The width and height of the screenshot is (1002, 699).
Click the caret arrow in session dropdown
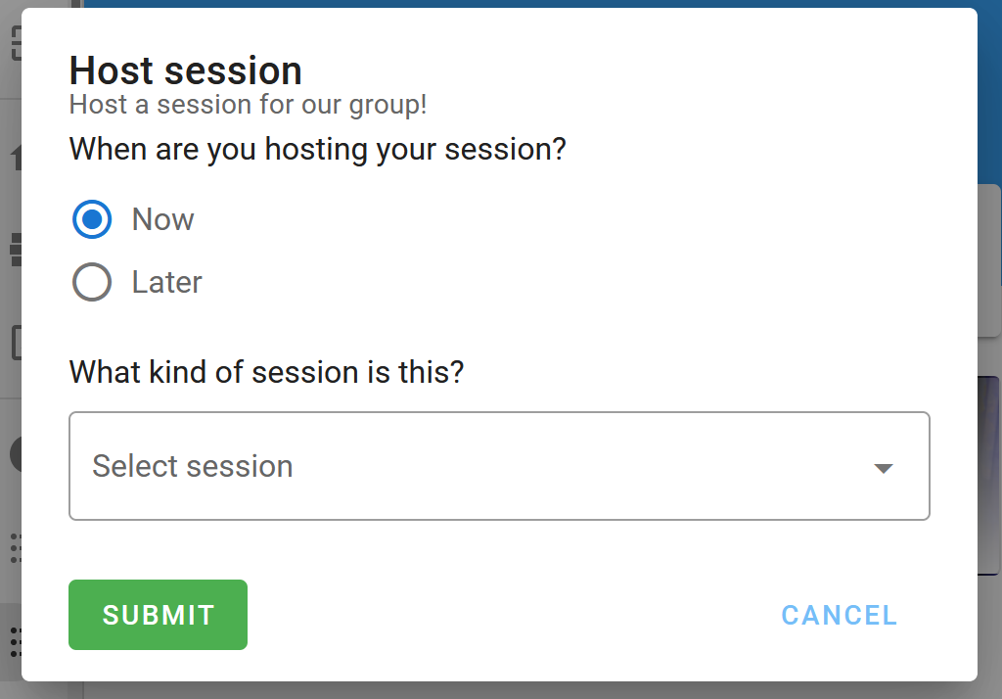[884, 468]
